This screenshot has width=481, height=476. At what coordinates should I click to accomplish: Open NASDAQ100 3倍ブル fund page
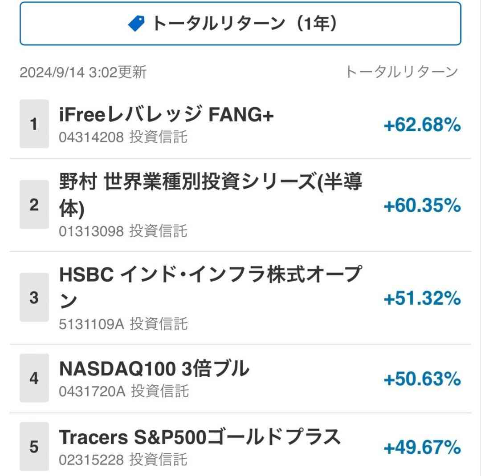click(x=154, y=368)
